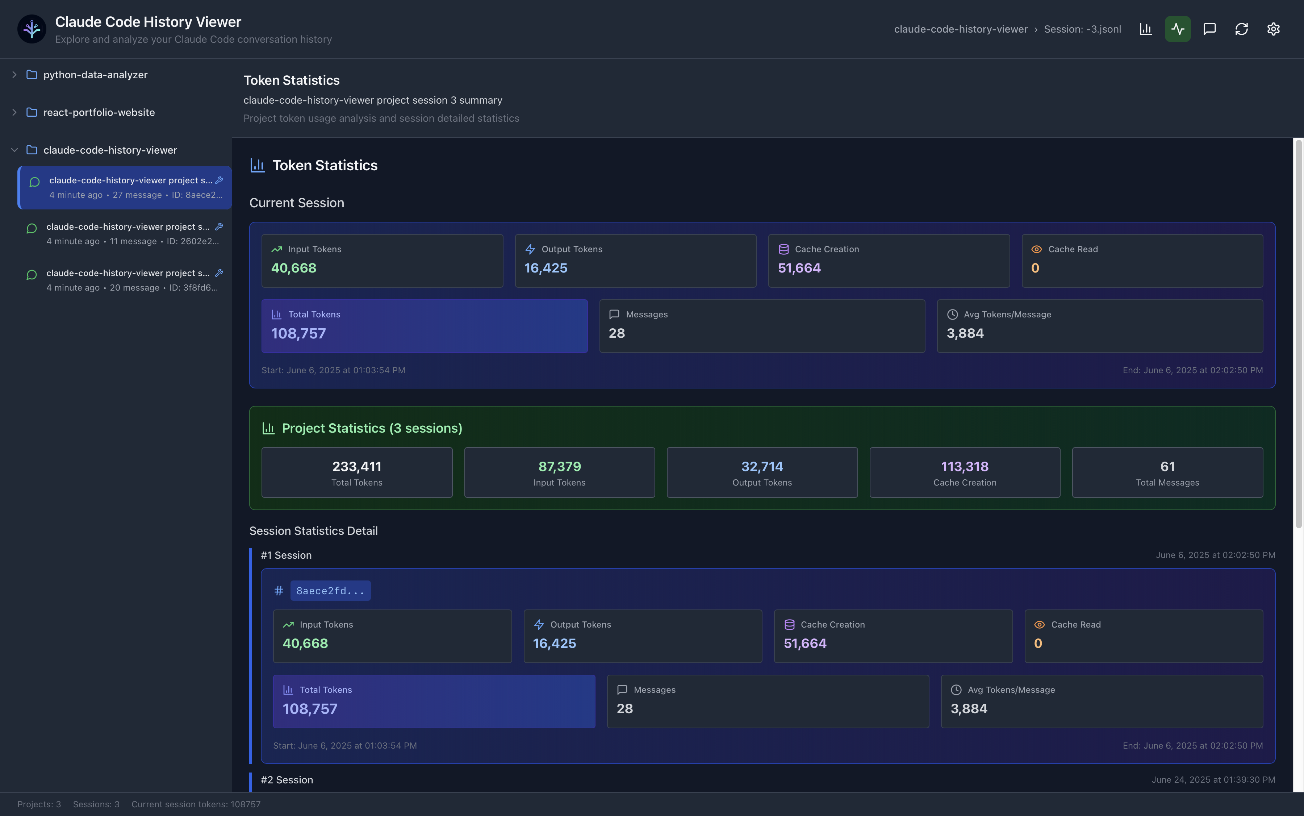
Task: Click the Start: June 6, 2025 timestamp in Current Session
Action: point(333,370)
